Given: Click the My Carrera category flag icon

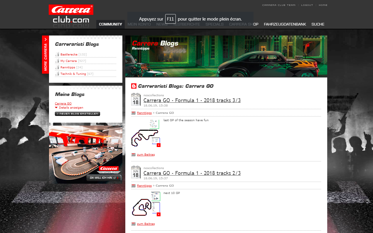Looking at the screenshot, I should 57,61.
